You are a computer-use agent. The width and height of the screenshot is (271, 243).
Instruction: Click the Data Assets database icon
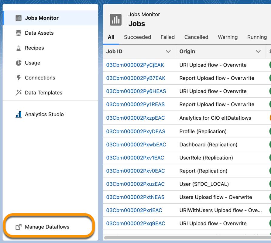pyautogui.click(x=19, y=33)
